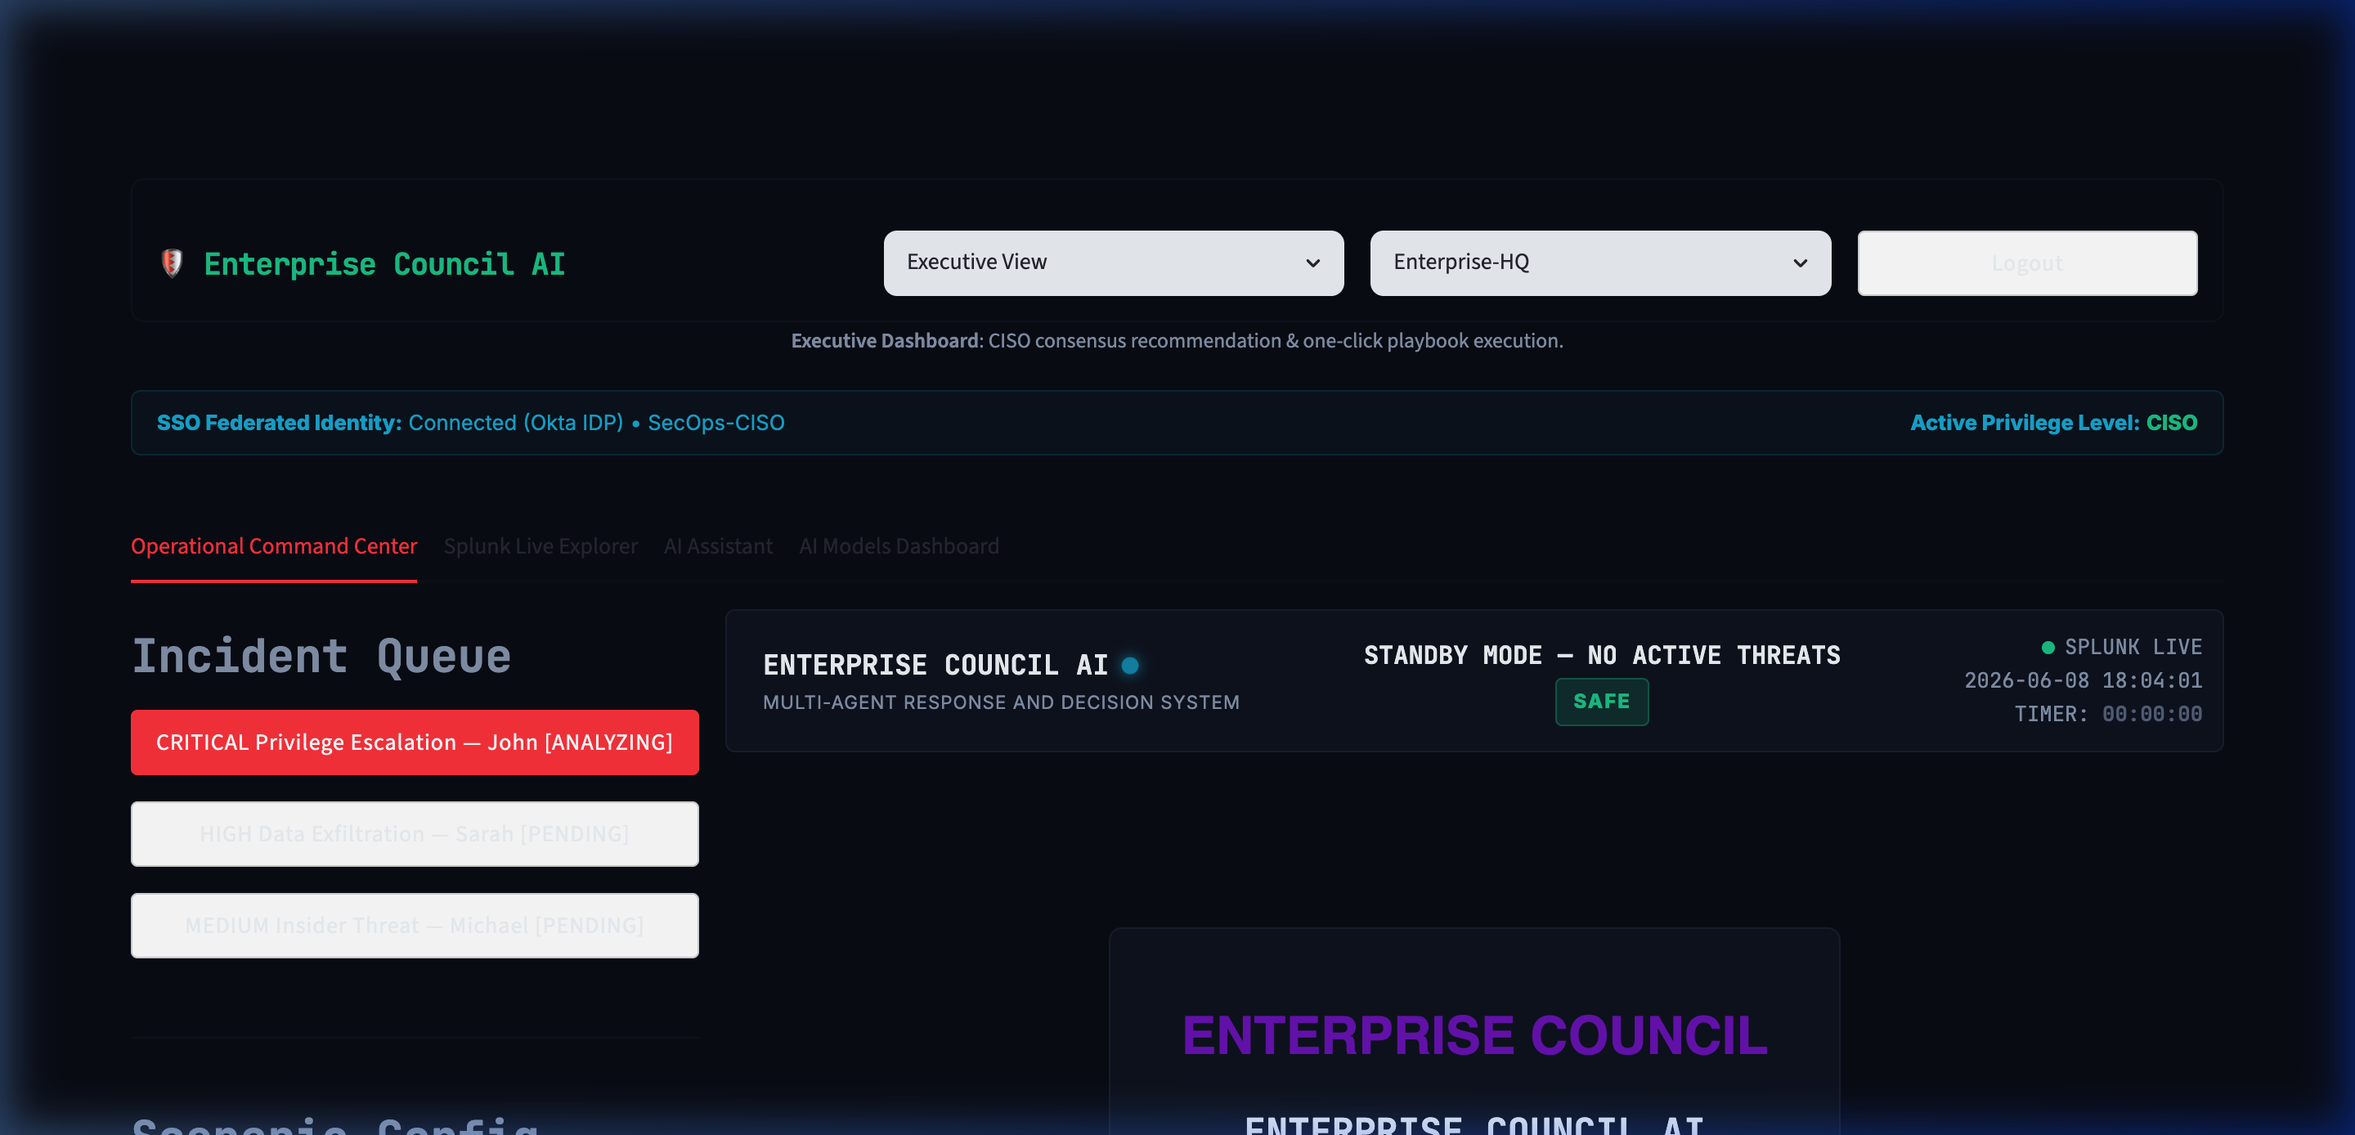Click the green SPLUNK LIVE indicator dot
Screen dimensions: 2355x1135
[x=2048, y=648]
